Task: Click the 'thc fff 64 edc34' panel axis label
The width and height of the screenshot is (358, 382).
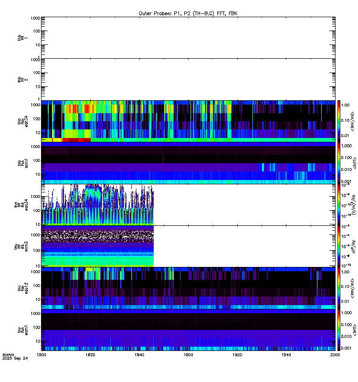Action: (x=21, y=205)
